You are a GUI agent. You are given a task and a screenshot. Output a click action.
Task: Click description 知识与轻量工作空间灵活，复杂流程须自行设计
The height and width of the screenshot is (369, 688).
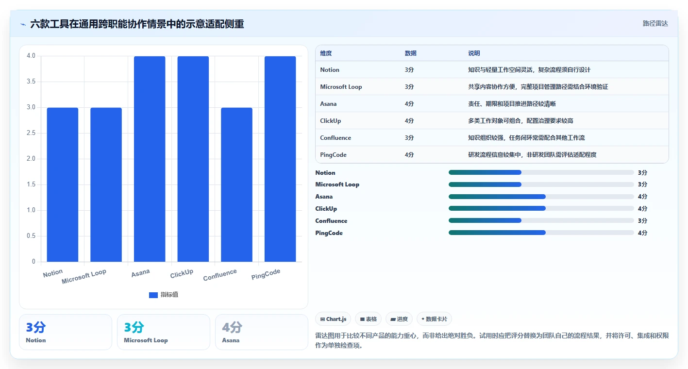tap(529, 70)
